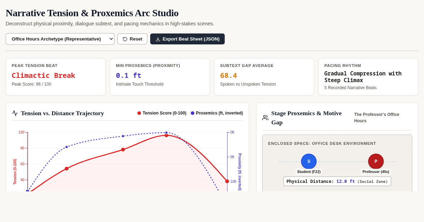
Task: Open the Office Hours Archetype scene dropdown
Action: [x=60, y=39]
